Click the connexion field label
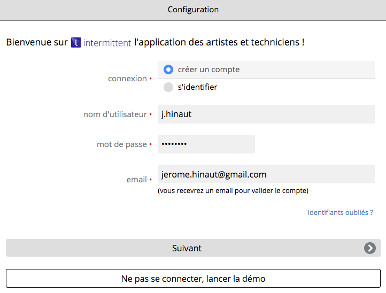The width and height of the screenshot is (386, 293). click(x=127, y=79)
